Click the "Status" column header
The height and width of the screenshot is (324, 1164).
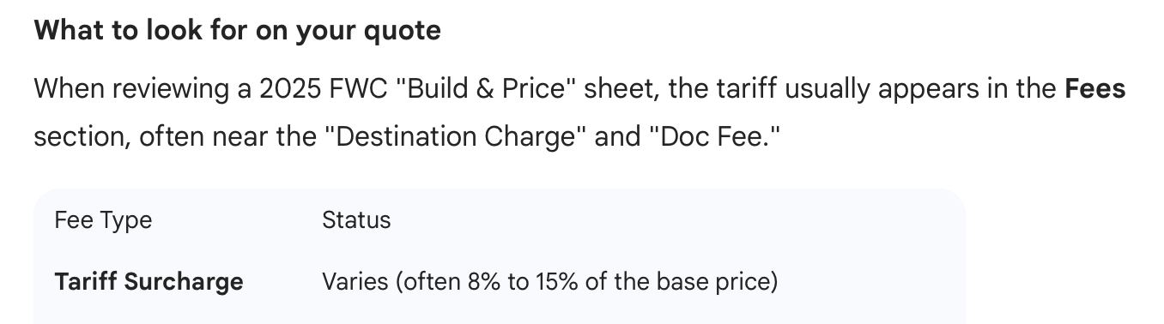pyautogui.click(x=356, y=220)
